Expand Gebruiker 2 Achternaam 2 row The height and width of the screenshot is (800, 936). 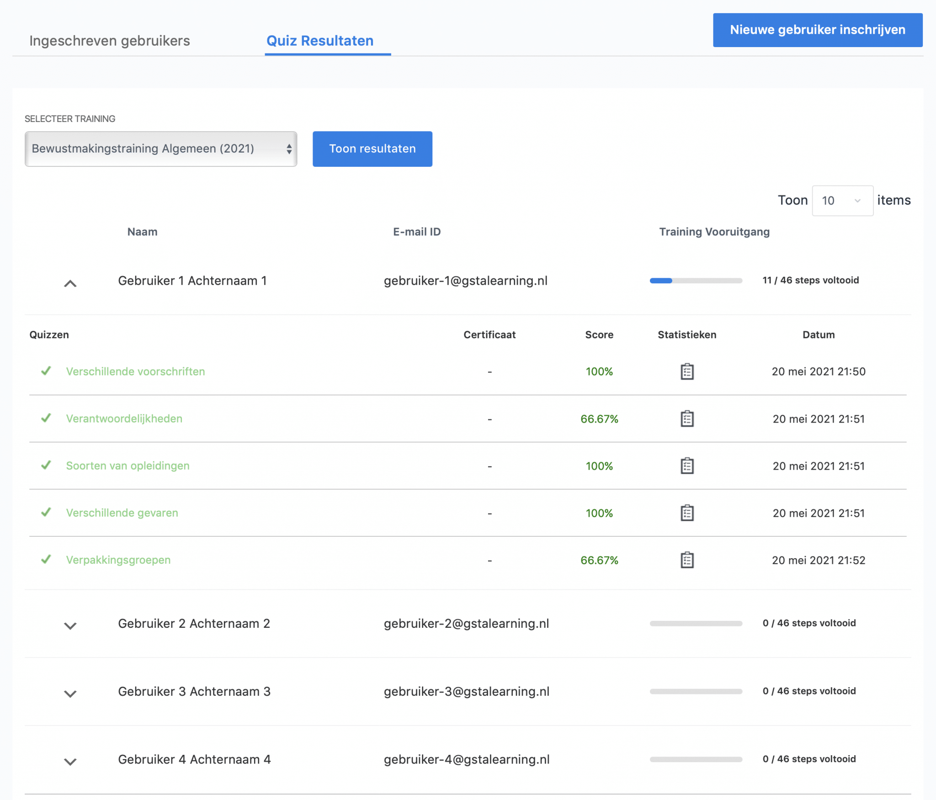70,625
